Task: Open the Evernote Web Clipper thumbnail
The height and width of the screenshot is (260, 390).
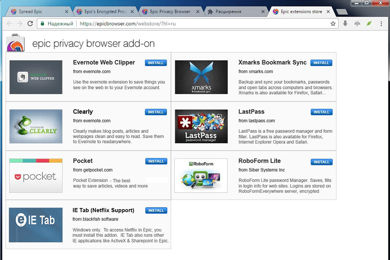Action: [36, 77]
